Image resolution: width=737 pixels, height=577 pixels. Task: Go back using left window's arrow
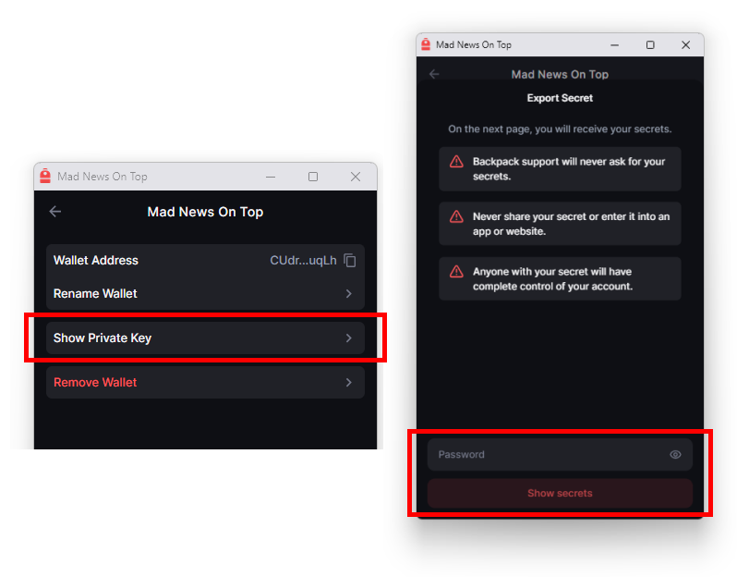55,212
